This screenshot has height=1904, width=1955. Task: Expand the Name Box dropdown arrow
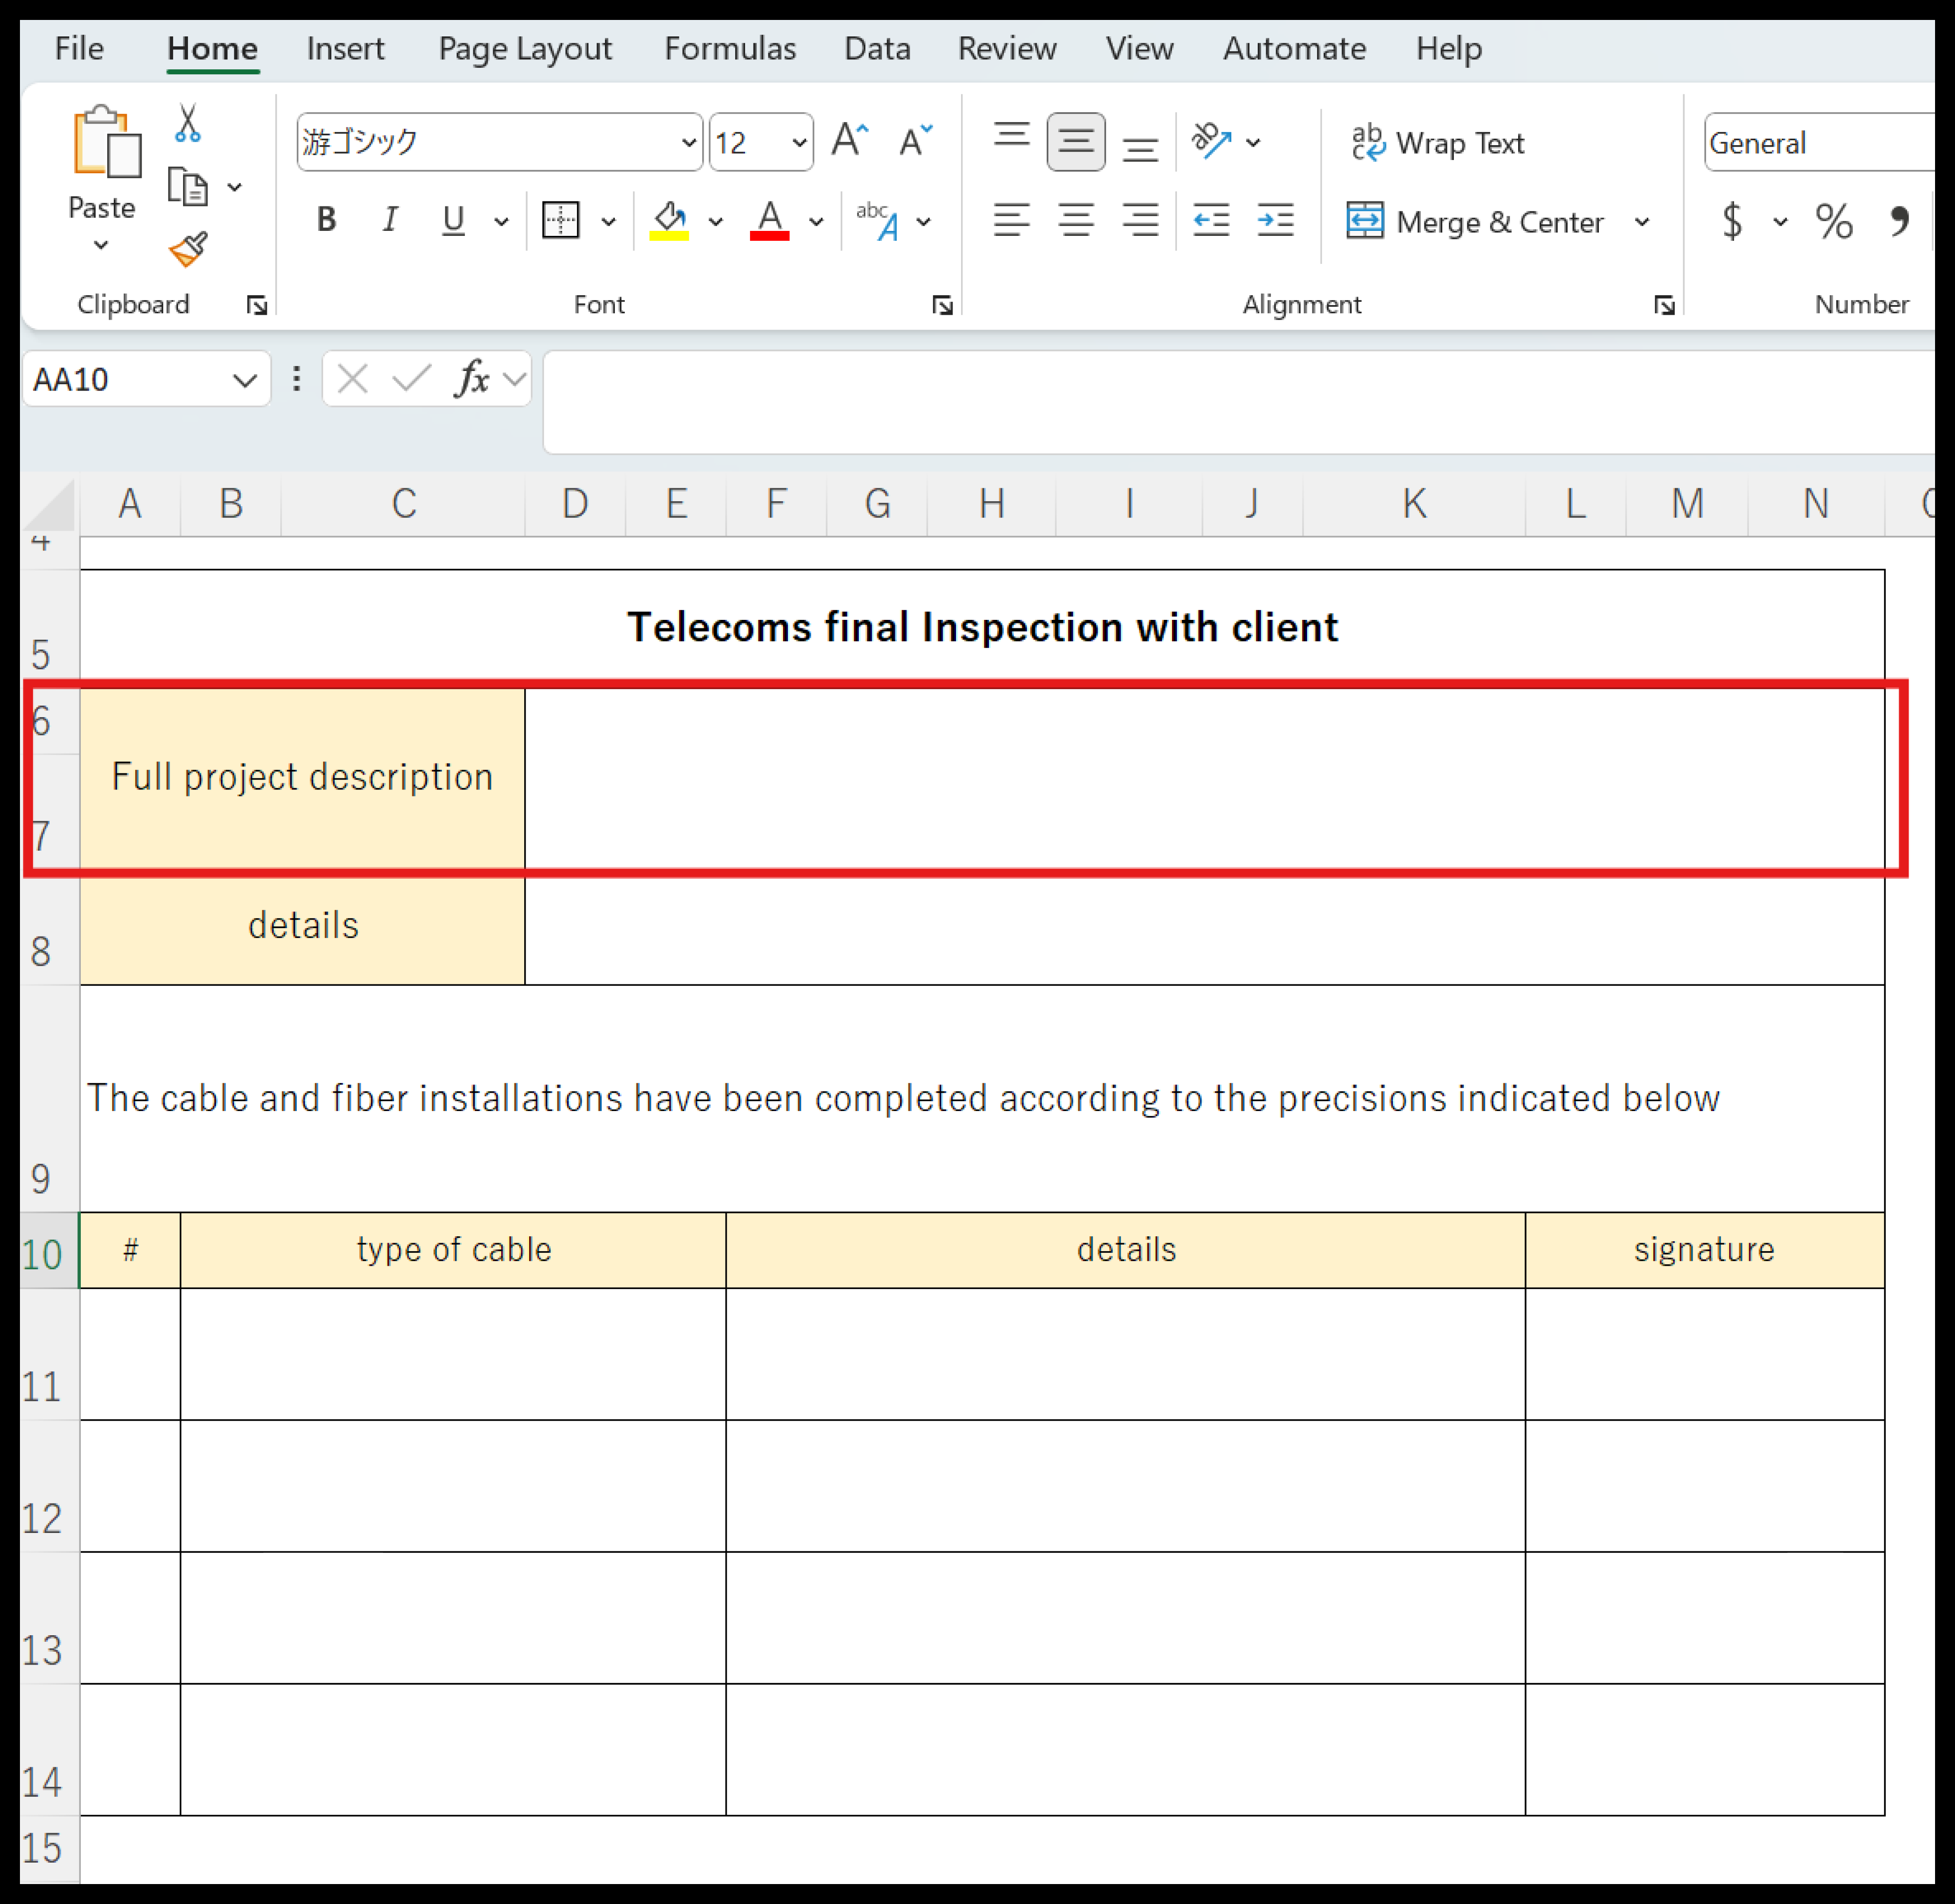pyautogui.click(x=244, y=380)
